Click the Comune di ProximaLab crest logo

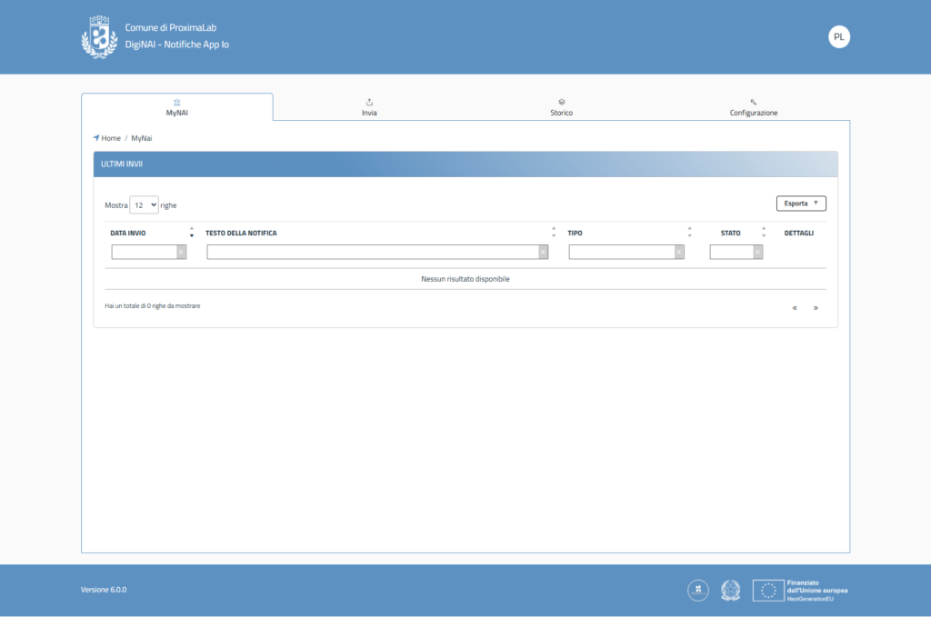(99, 37)
